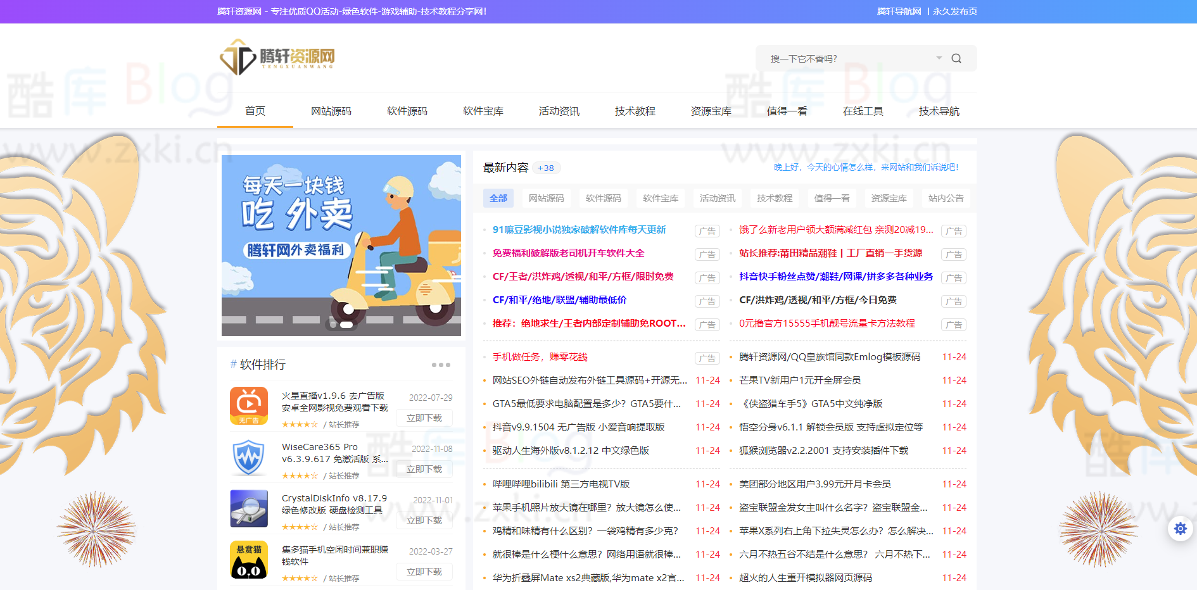Expand latest content with +38 counter
1197x590 pixels.
click(546, 168)
